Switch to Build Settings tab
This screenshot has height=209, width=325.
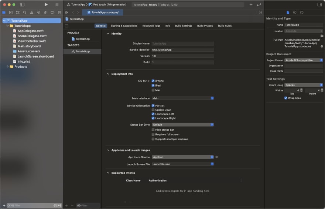click(184, 26)
